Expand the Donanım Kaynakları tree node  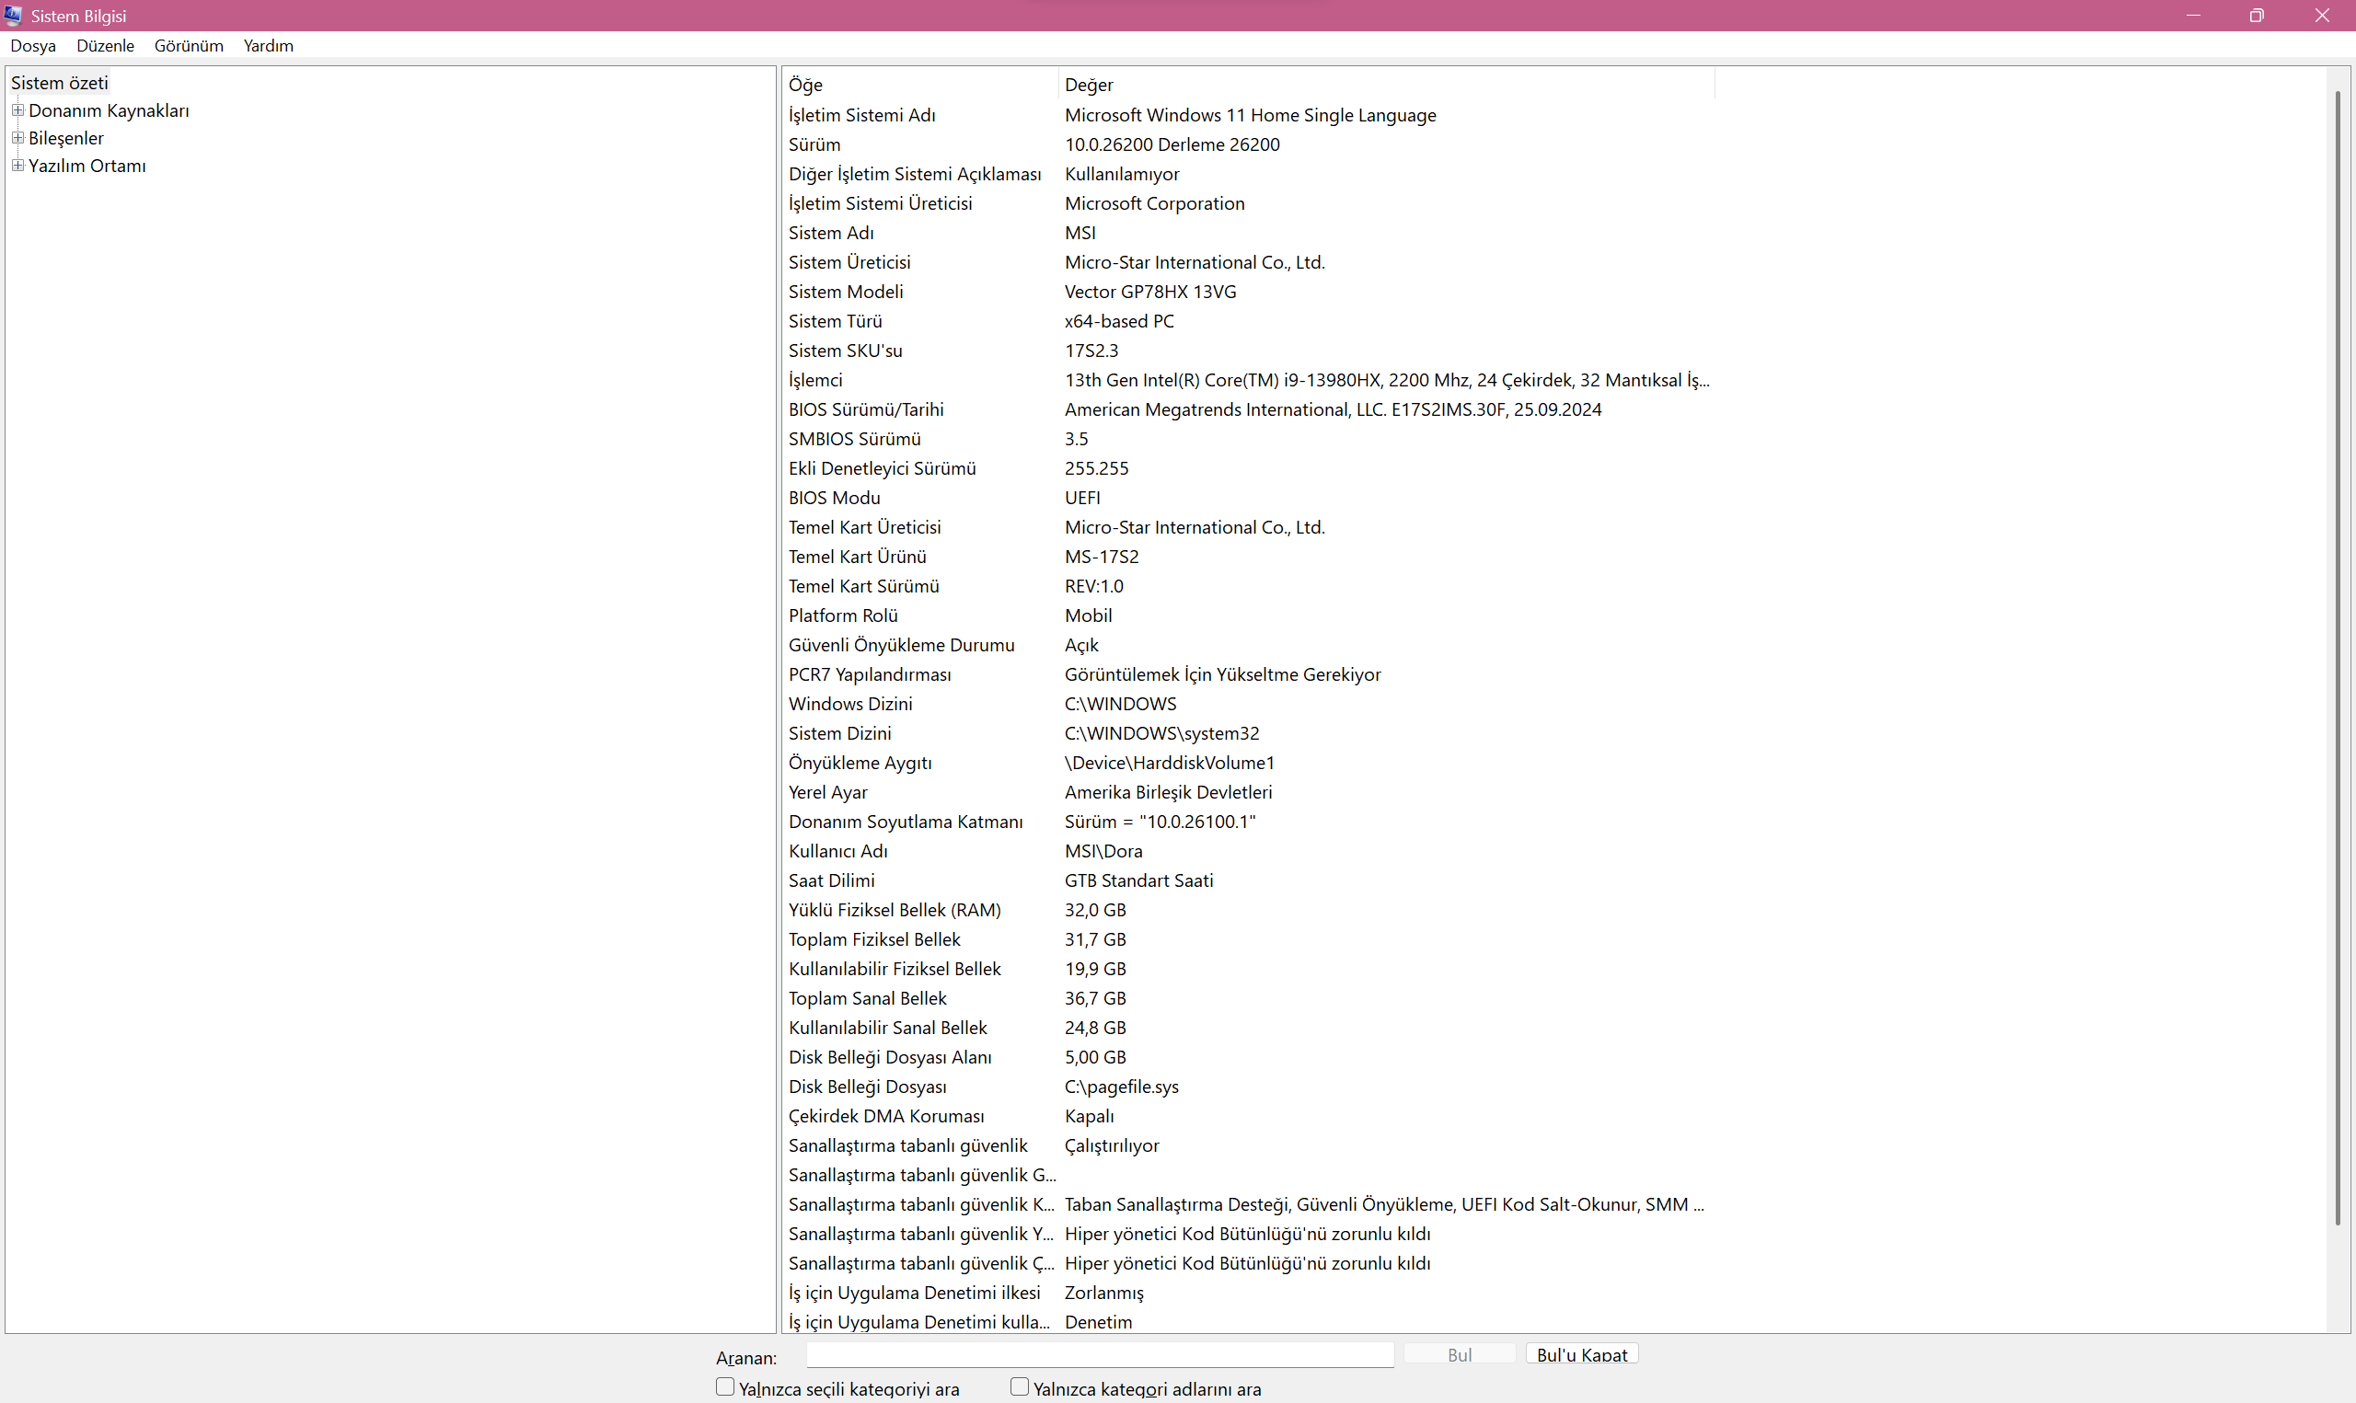pyautogui.click(x=18, y=110)
